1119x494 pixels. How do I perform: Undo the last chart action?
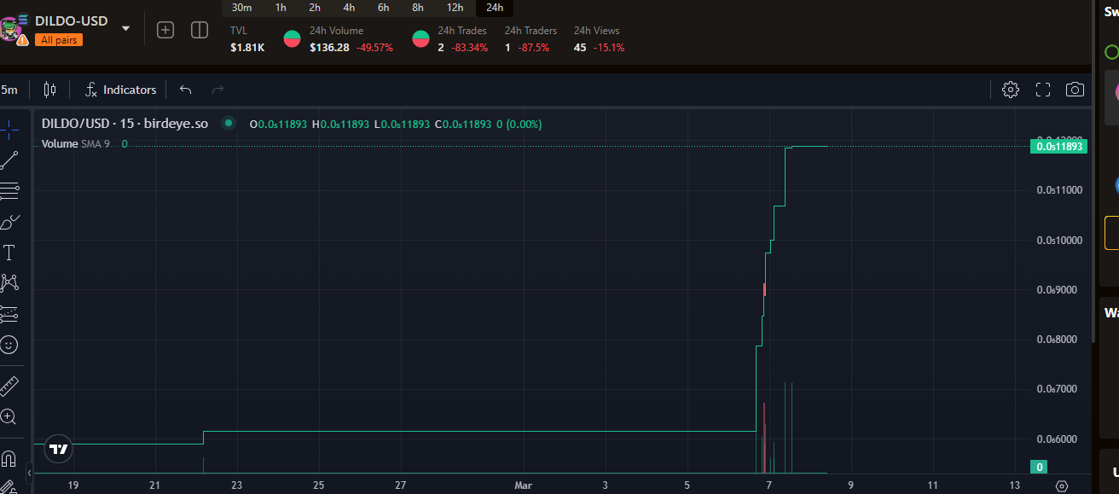186,90
